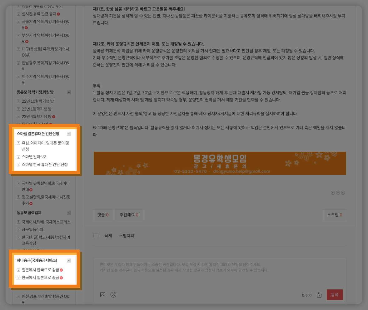
Task: Open 유심, 와이파이, 임대폰 문의 및 신청 board
Action: [45, 146]
